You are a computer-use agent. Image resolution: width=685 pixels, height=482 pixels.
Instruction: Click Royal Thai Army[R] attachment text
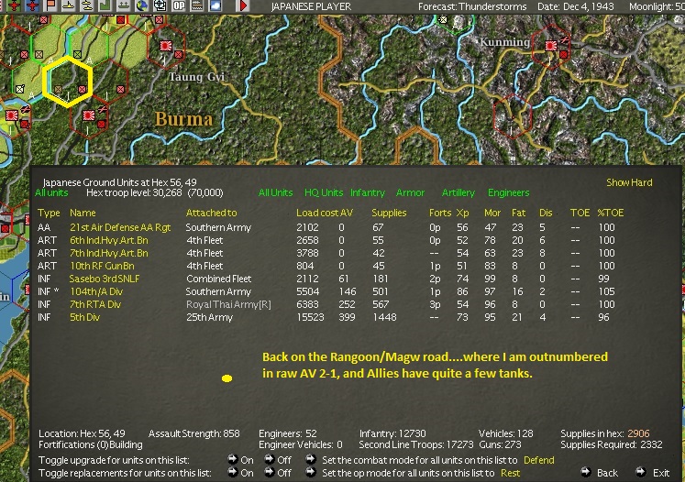[228, 304]
